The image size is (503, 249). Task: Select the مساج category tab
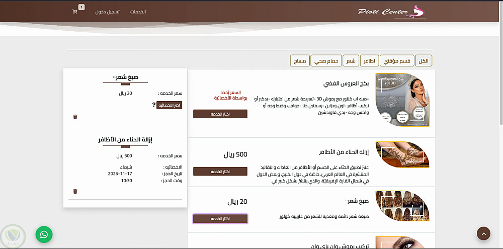[x=300, y=61]
